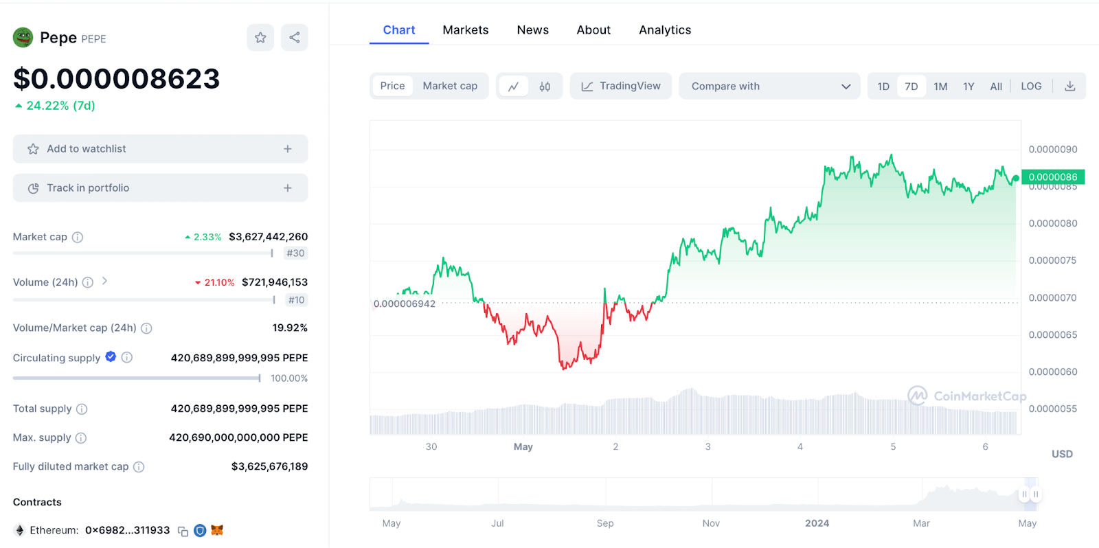
Task: Click the Circulating supply info icon
Action: pyautogui.click(x=127, y=357)
